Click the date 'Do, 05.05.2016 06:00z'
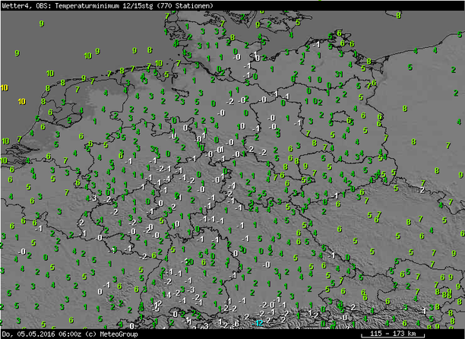465x339 pixels. (42, 334)
